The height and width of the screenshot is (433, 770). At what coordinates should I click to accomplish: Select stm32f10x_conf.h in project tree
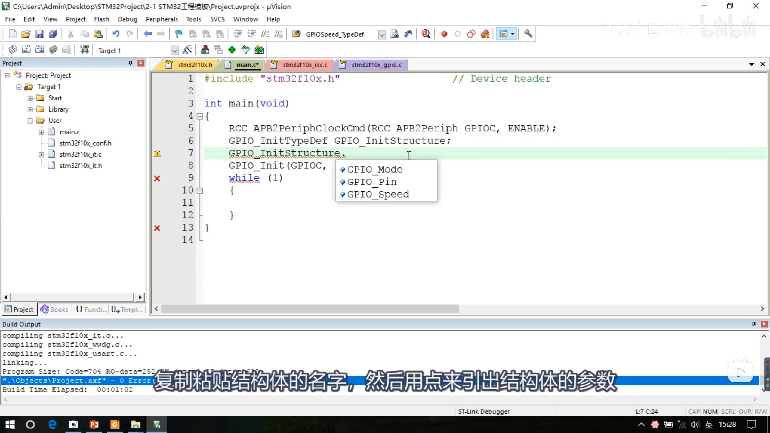pyautogui.click(x=85, y=143)
